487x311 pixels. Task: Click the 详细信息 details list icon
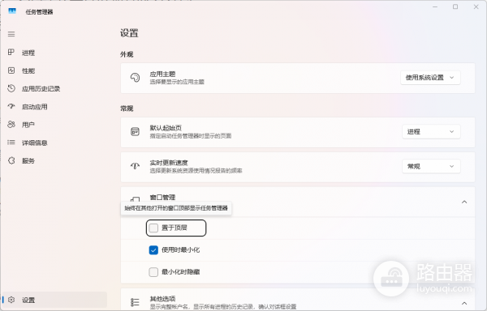[x=11, y=143]
